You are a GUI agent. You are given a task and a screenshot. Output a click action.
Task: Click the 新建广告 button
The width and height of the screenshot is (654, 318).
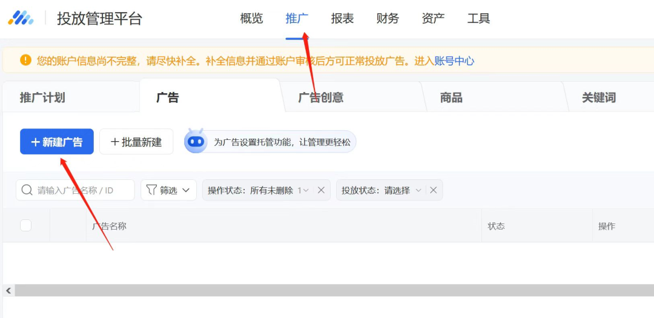click(x=57, y=142)
